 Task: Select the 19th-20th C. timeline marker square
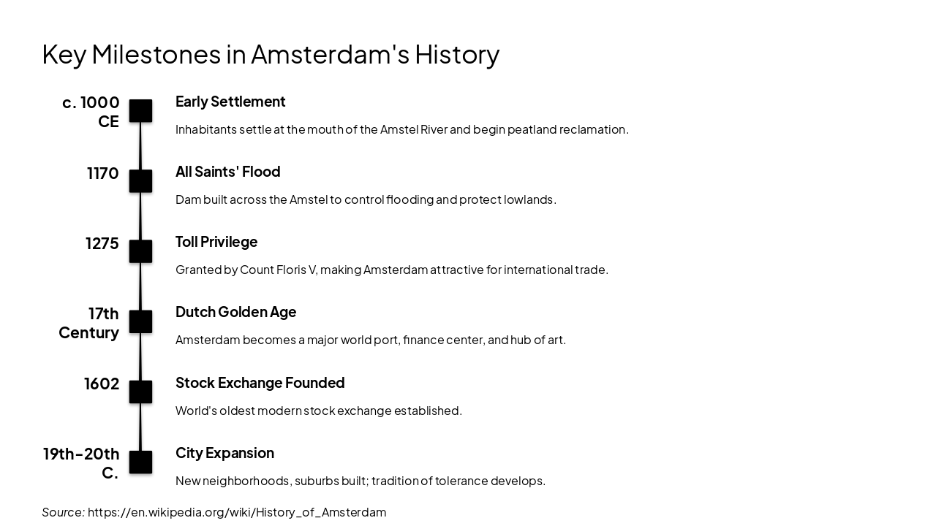point(140,462)
